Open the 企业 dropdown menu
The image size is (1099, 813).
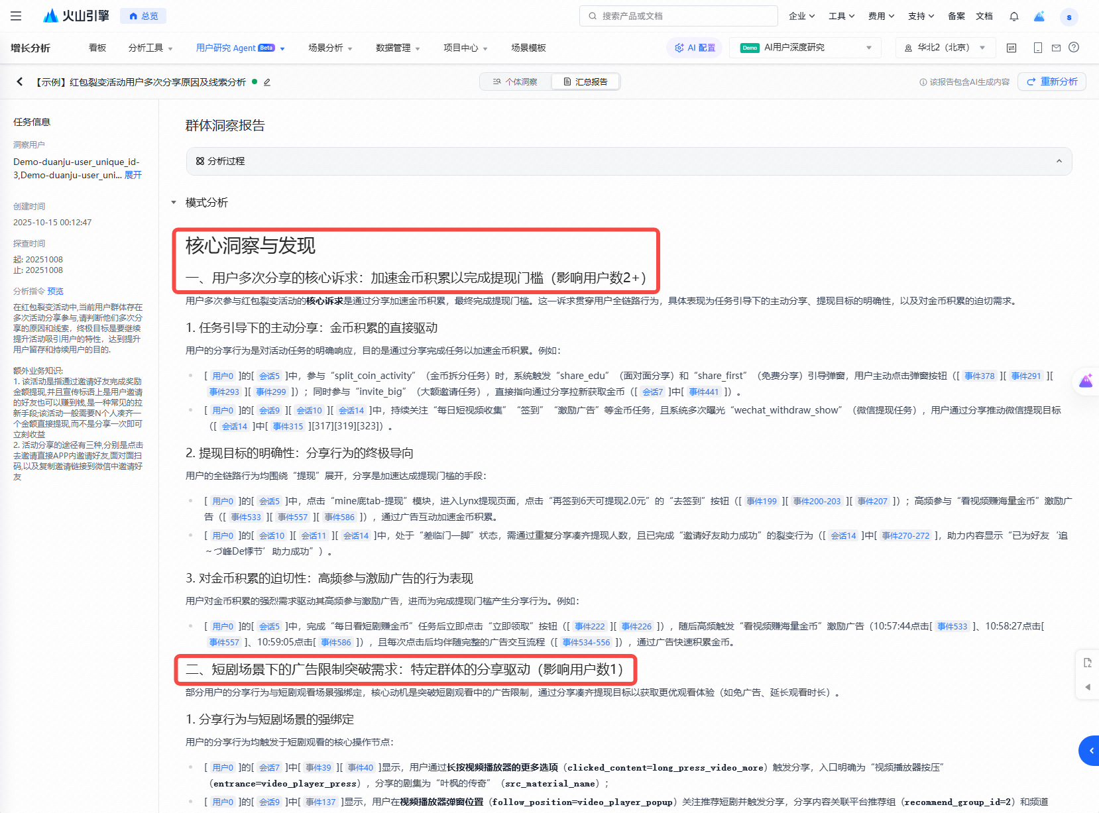[802, 16]
